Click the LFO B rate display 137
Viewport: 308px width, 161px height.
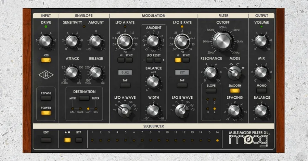tap(182, 72)
